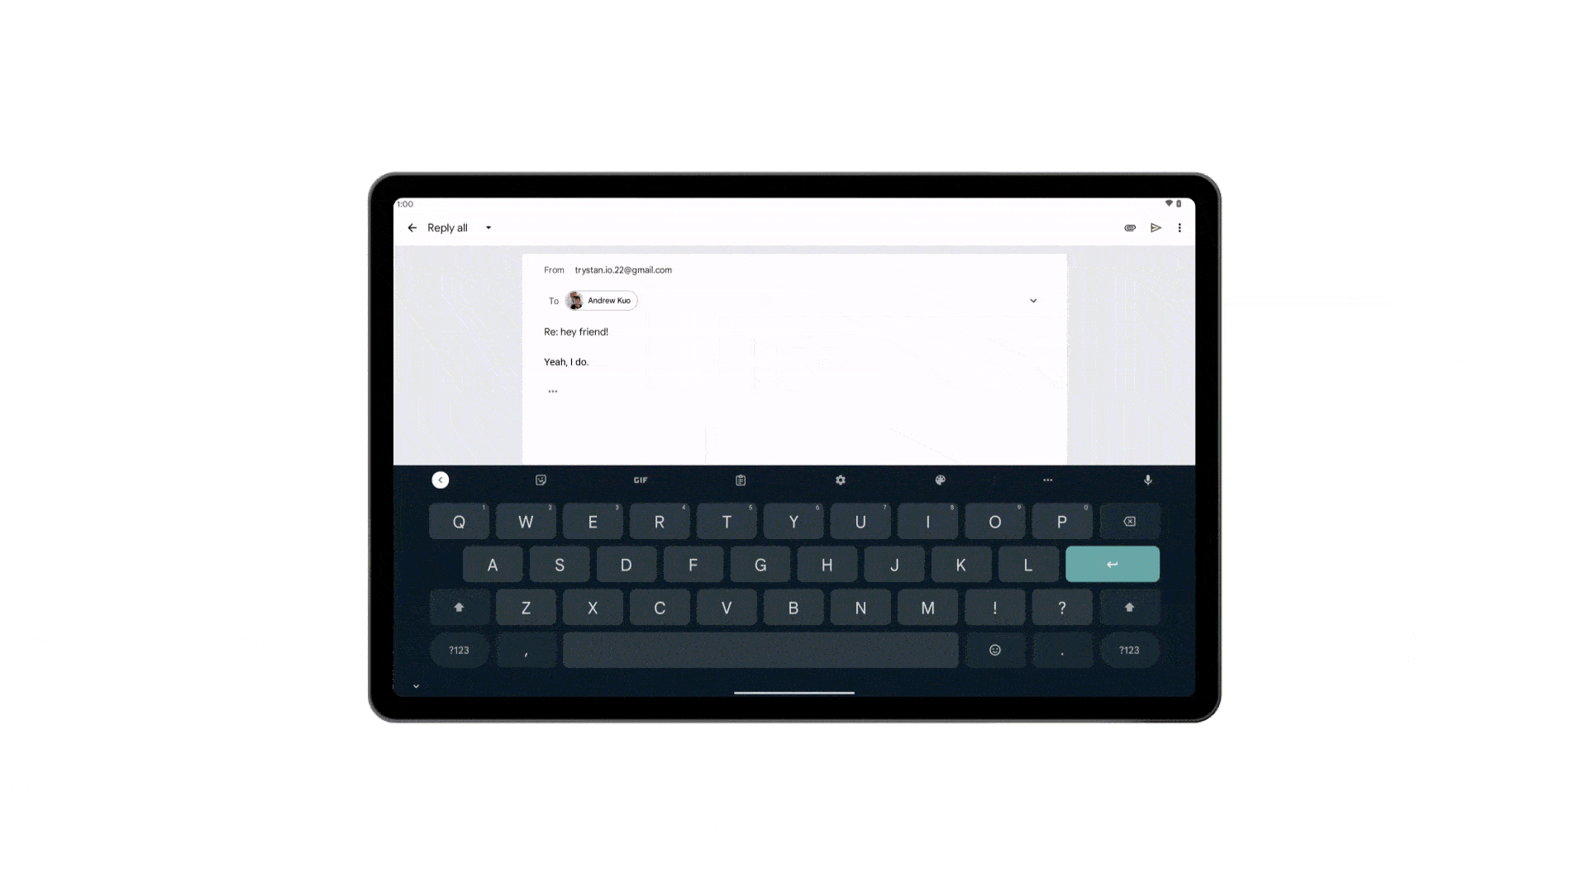Expand additional keyboard options ellipsis
Image resolution: width=1587 pixels, height=893 pixels.
[1047, 480]
